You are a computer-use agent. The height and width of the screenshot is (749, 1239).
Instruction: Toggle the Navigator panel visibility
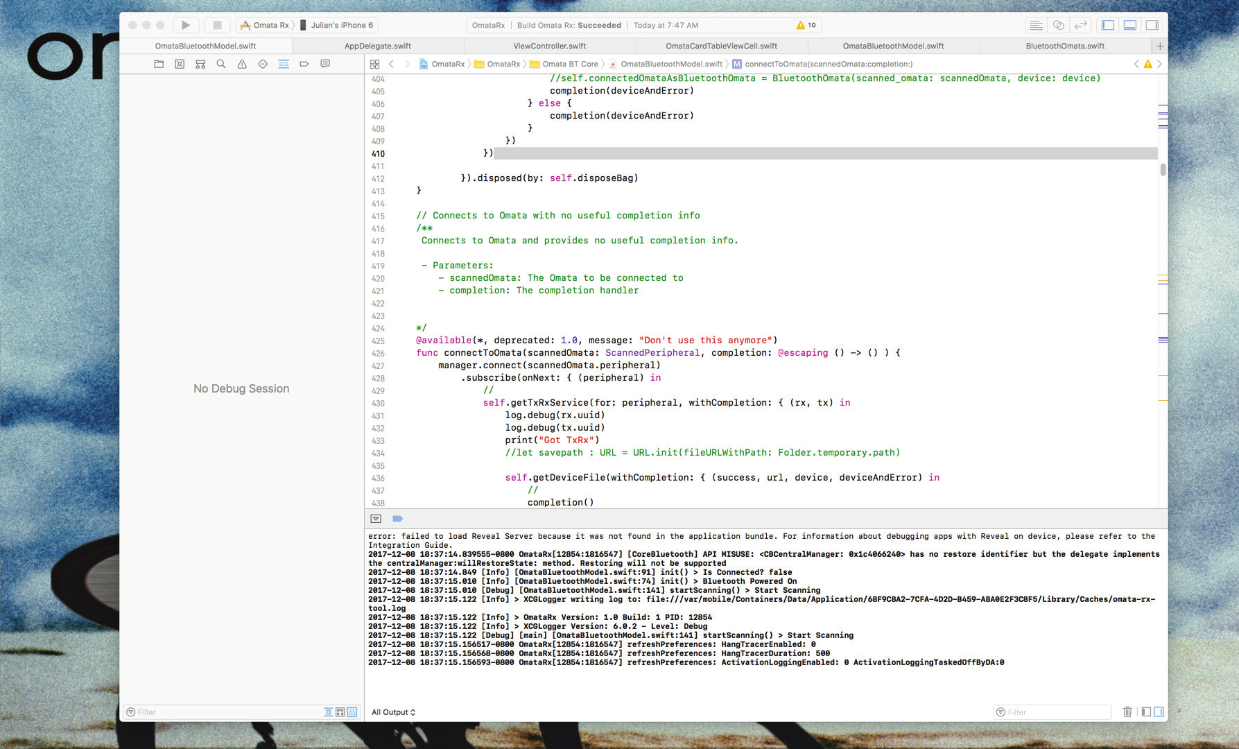click(x=1108, y=25)
